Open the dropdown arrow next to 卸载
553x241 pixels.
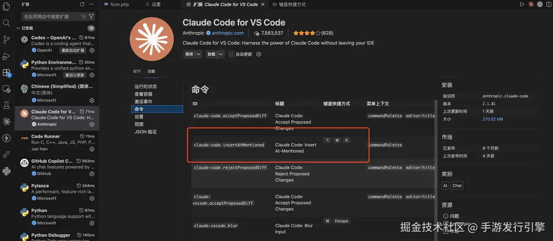click(221, 54)
